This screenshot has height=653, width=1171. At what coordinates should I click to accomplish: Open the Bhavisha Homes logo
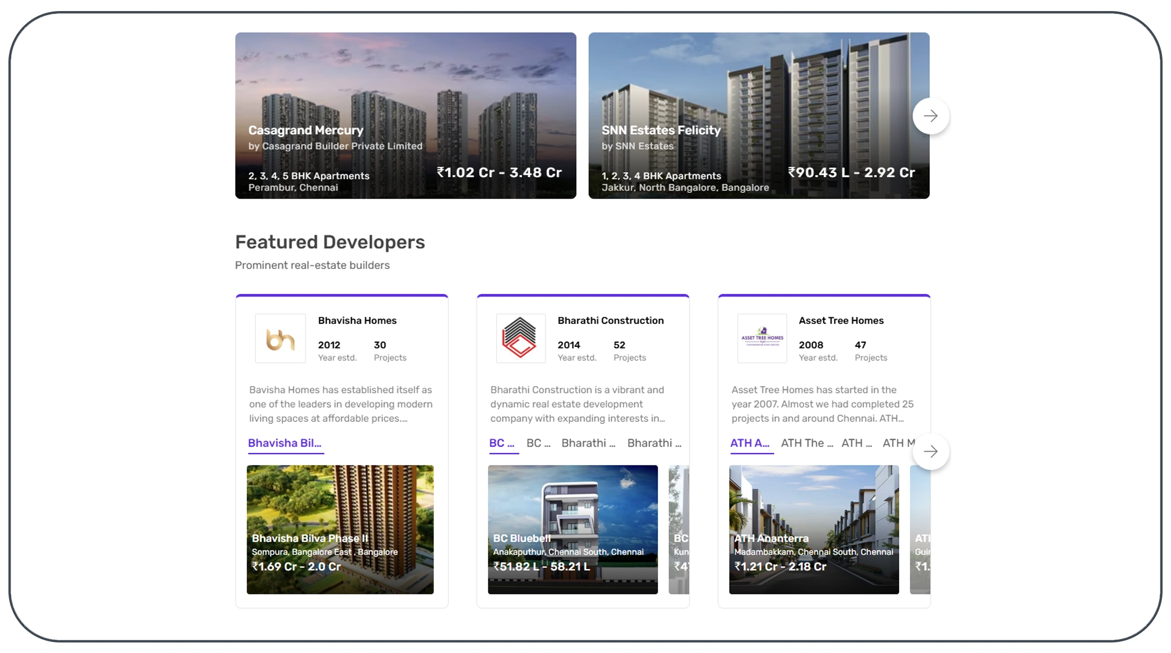[280, 339]
